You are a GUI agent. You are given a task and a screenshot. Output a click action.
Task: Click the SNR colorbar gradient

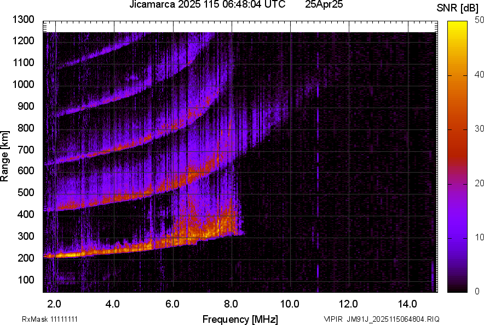click(x=458, y=157)
